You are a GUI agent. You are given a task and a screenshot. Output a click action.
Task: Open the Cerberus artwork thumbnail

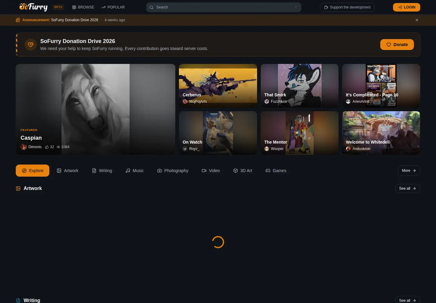tap(218, 86)
